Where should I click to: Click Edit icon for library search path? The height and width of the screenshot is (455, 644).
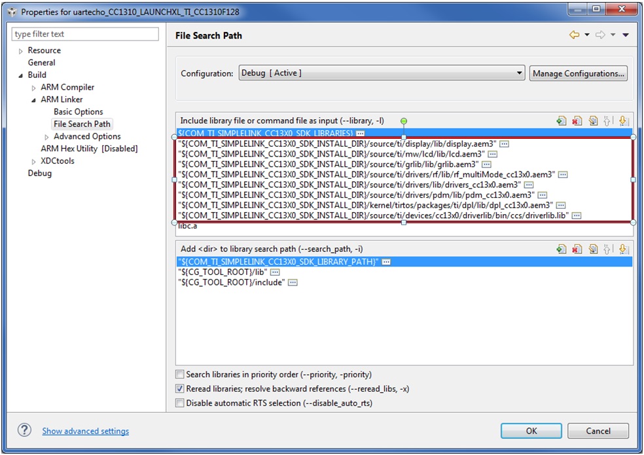[592, 249]
